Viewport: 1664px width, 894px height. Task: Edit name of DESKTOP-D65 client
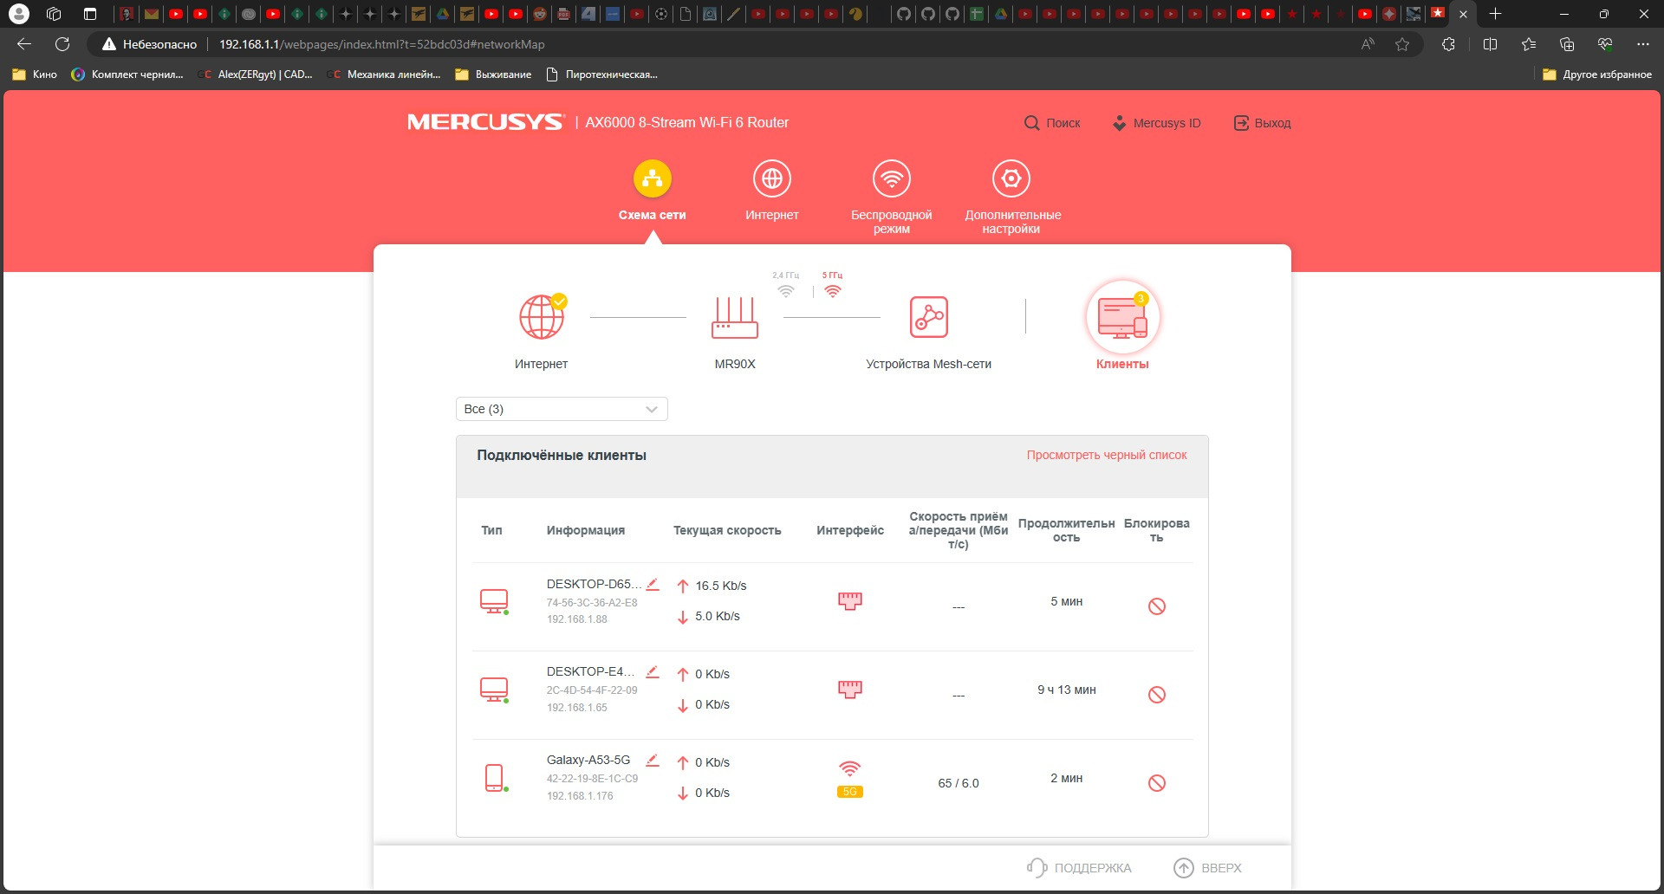pyautogui.click(x=653, y=585)
